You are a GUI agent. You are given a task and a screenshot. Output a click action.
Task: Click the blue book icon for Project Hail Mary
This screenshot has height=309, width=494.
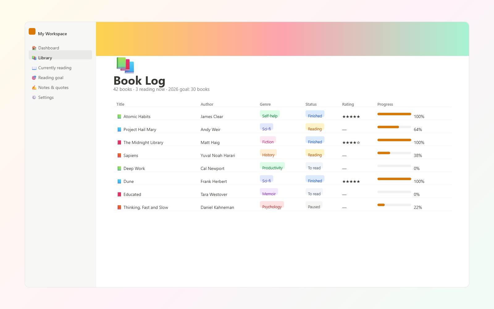[119, 129]
